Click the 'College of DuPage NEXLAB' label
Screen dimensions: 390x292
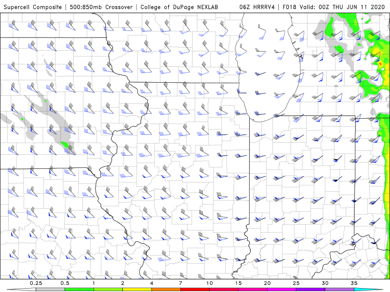click(179, 7)
